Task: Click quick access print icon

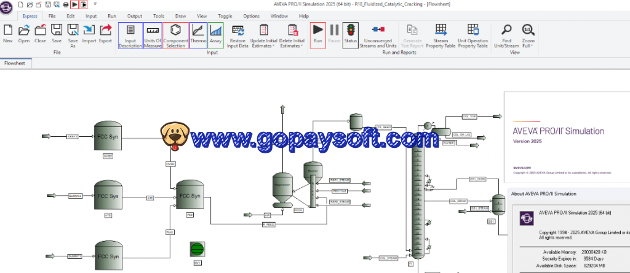Action: coord(65,4)
